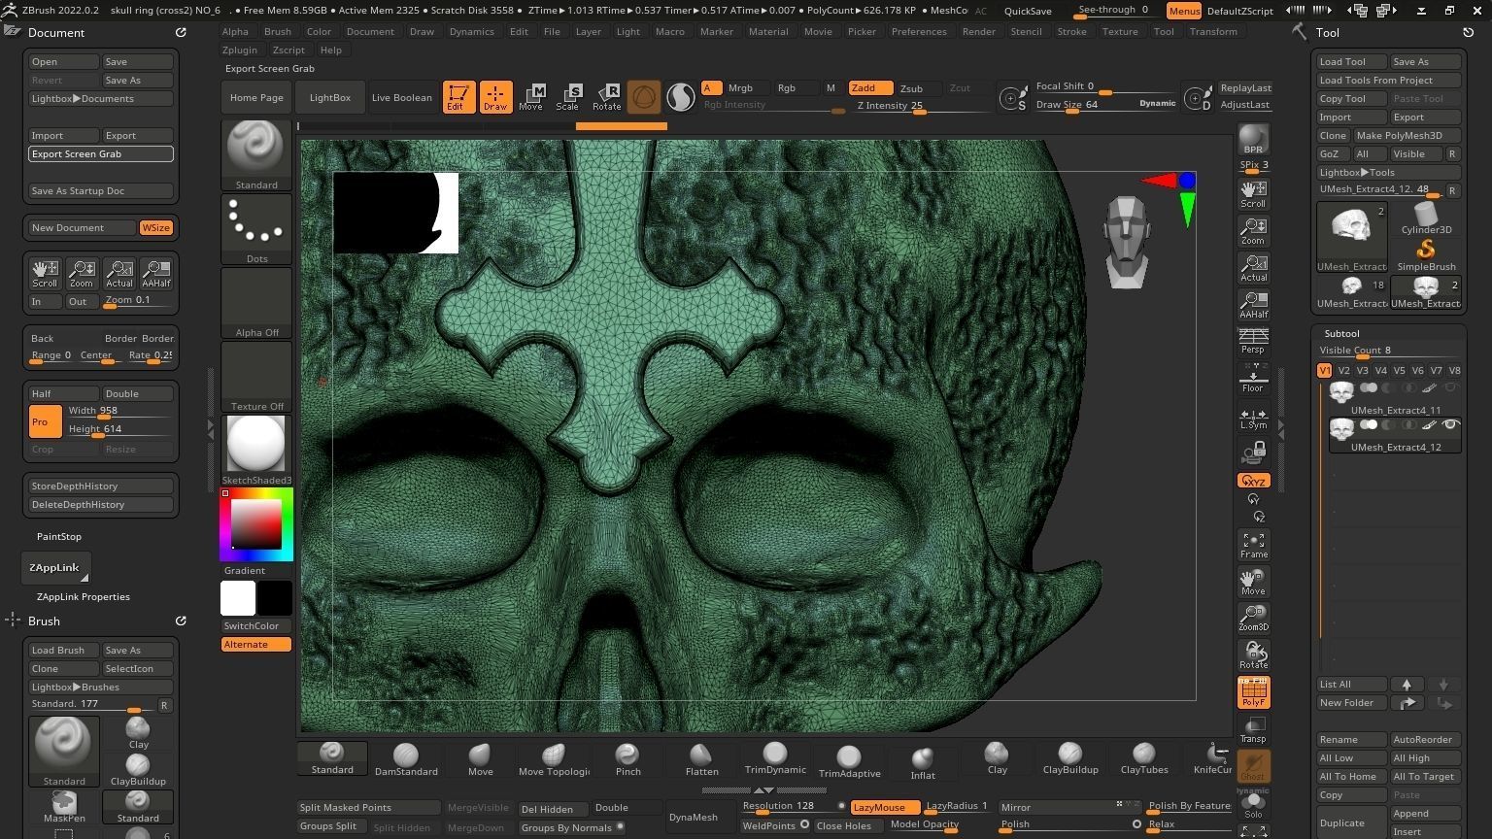1492x839 pixels.
Task: Select the ClayTubes brush
Action: 1144,759
